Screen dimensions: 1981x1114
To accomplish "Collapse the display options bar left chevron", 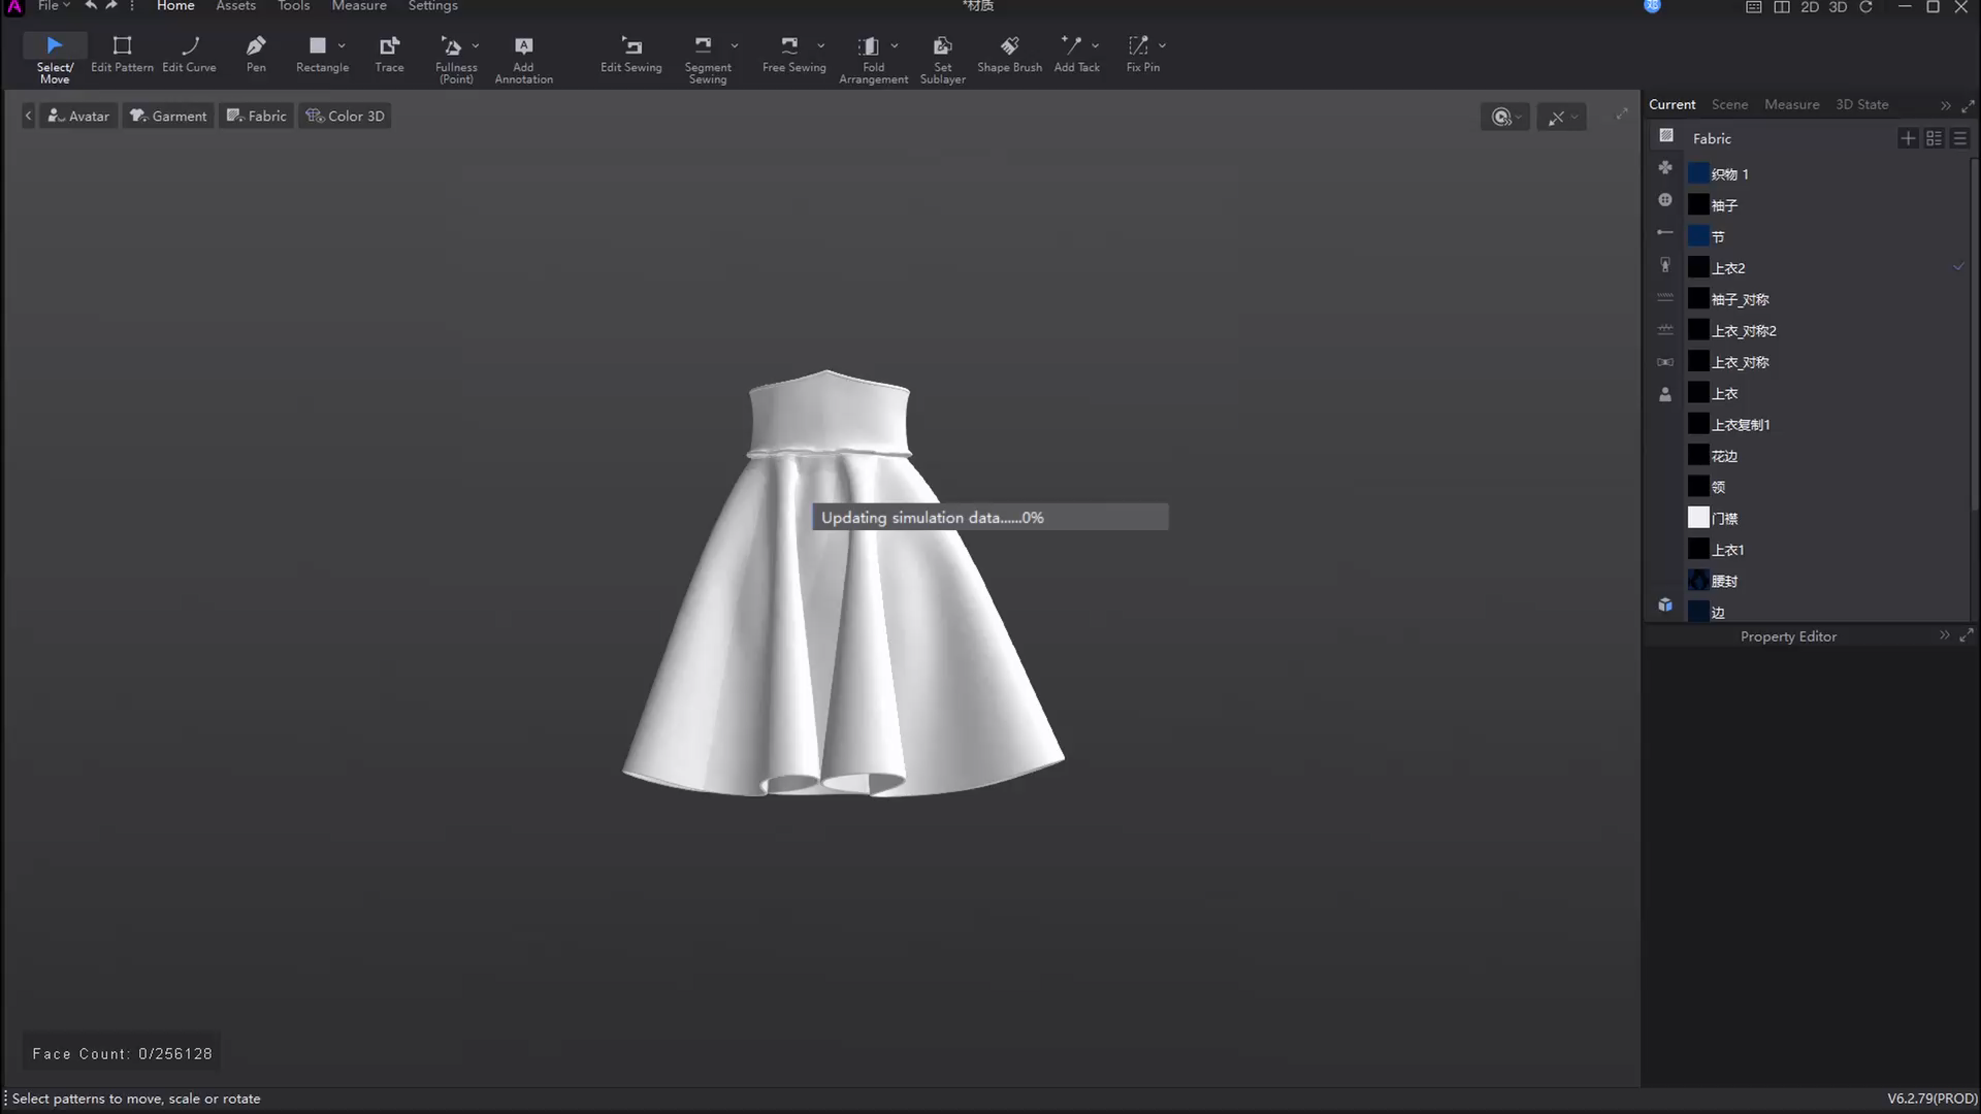I will [x=28, y=116].
